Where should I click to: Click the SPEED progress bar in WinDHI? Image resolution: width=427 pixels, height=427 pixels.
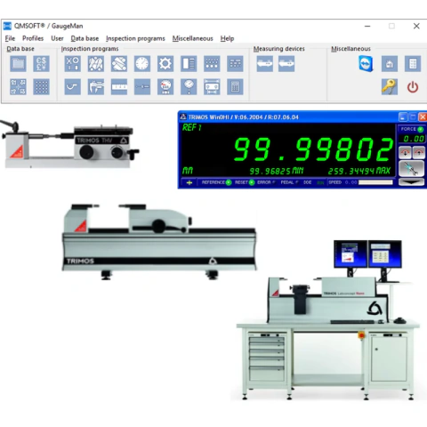click(375, 182)
